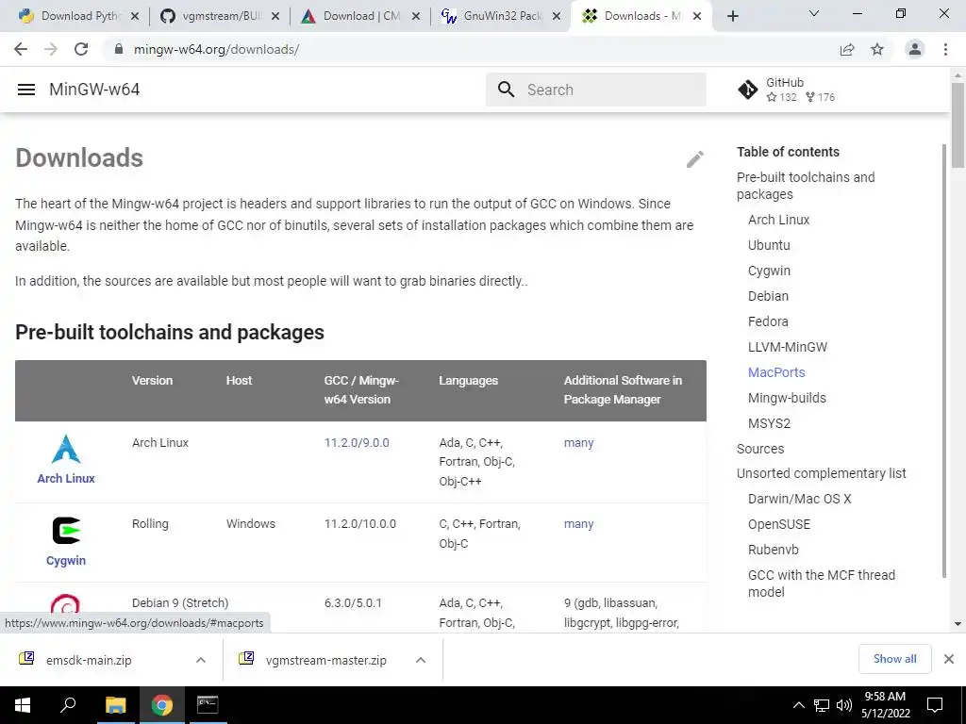The width and height of the screenshot is (966, 724).
Task: Reload the current page
Action: [x=81, y=49]
